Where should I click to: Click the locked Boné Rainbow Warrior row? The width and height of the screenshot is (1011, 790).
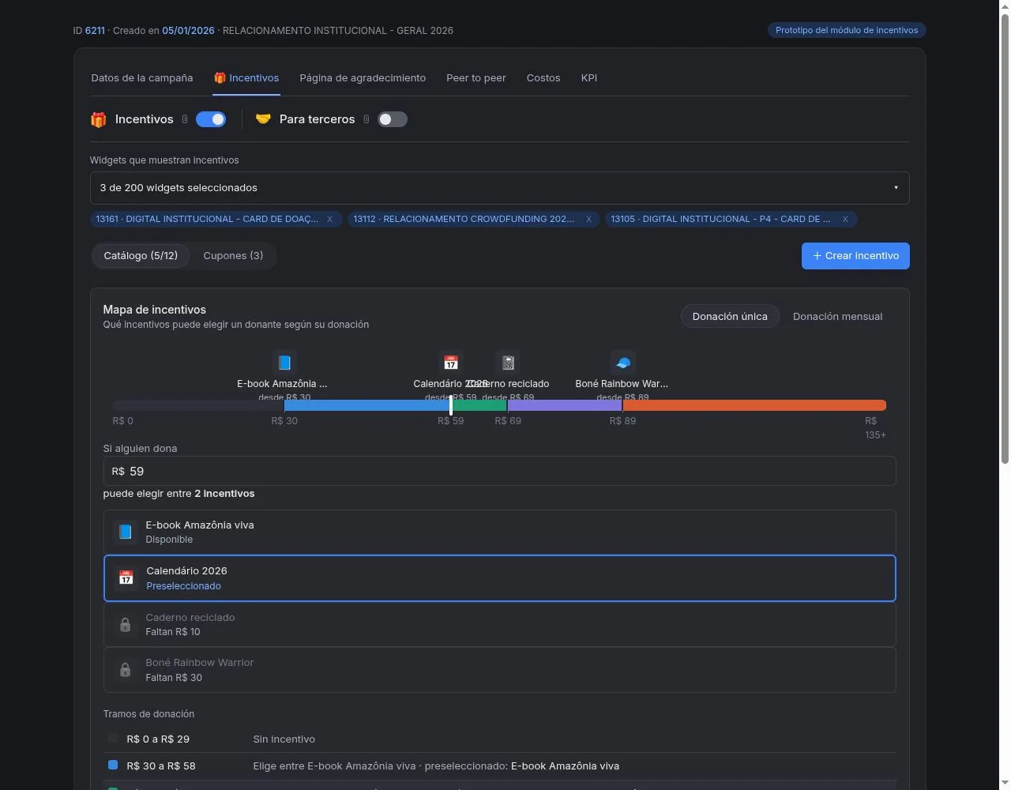click(x=499, y=670)
